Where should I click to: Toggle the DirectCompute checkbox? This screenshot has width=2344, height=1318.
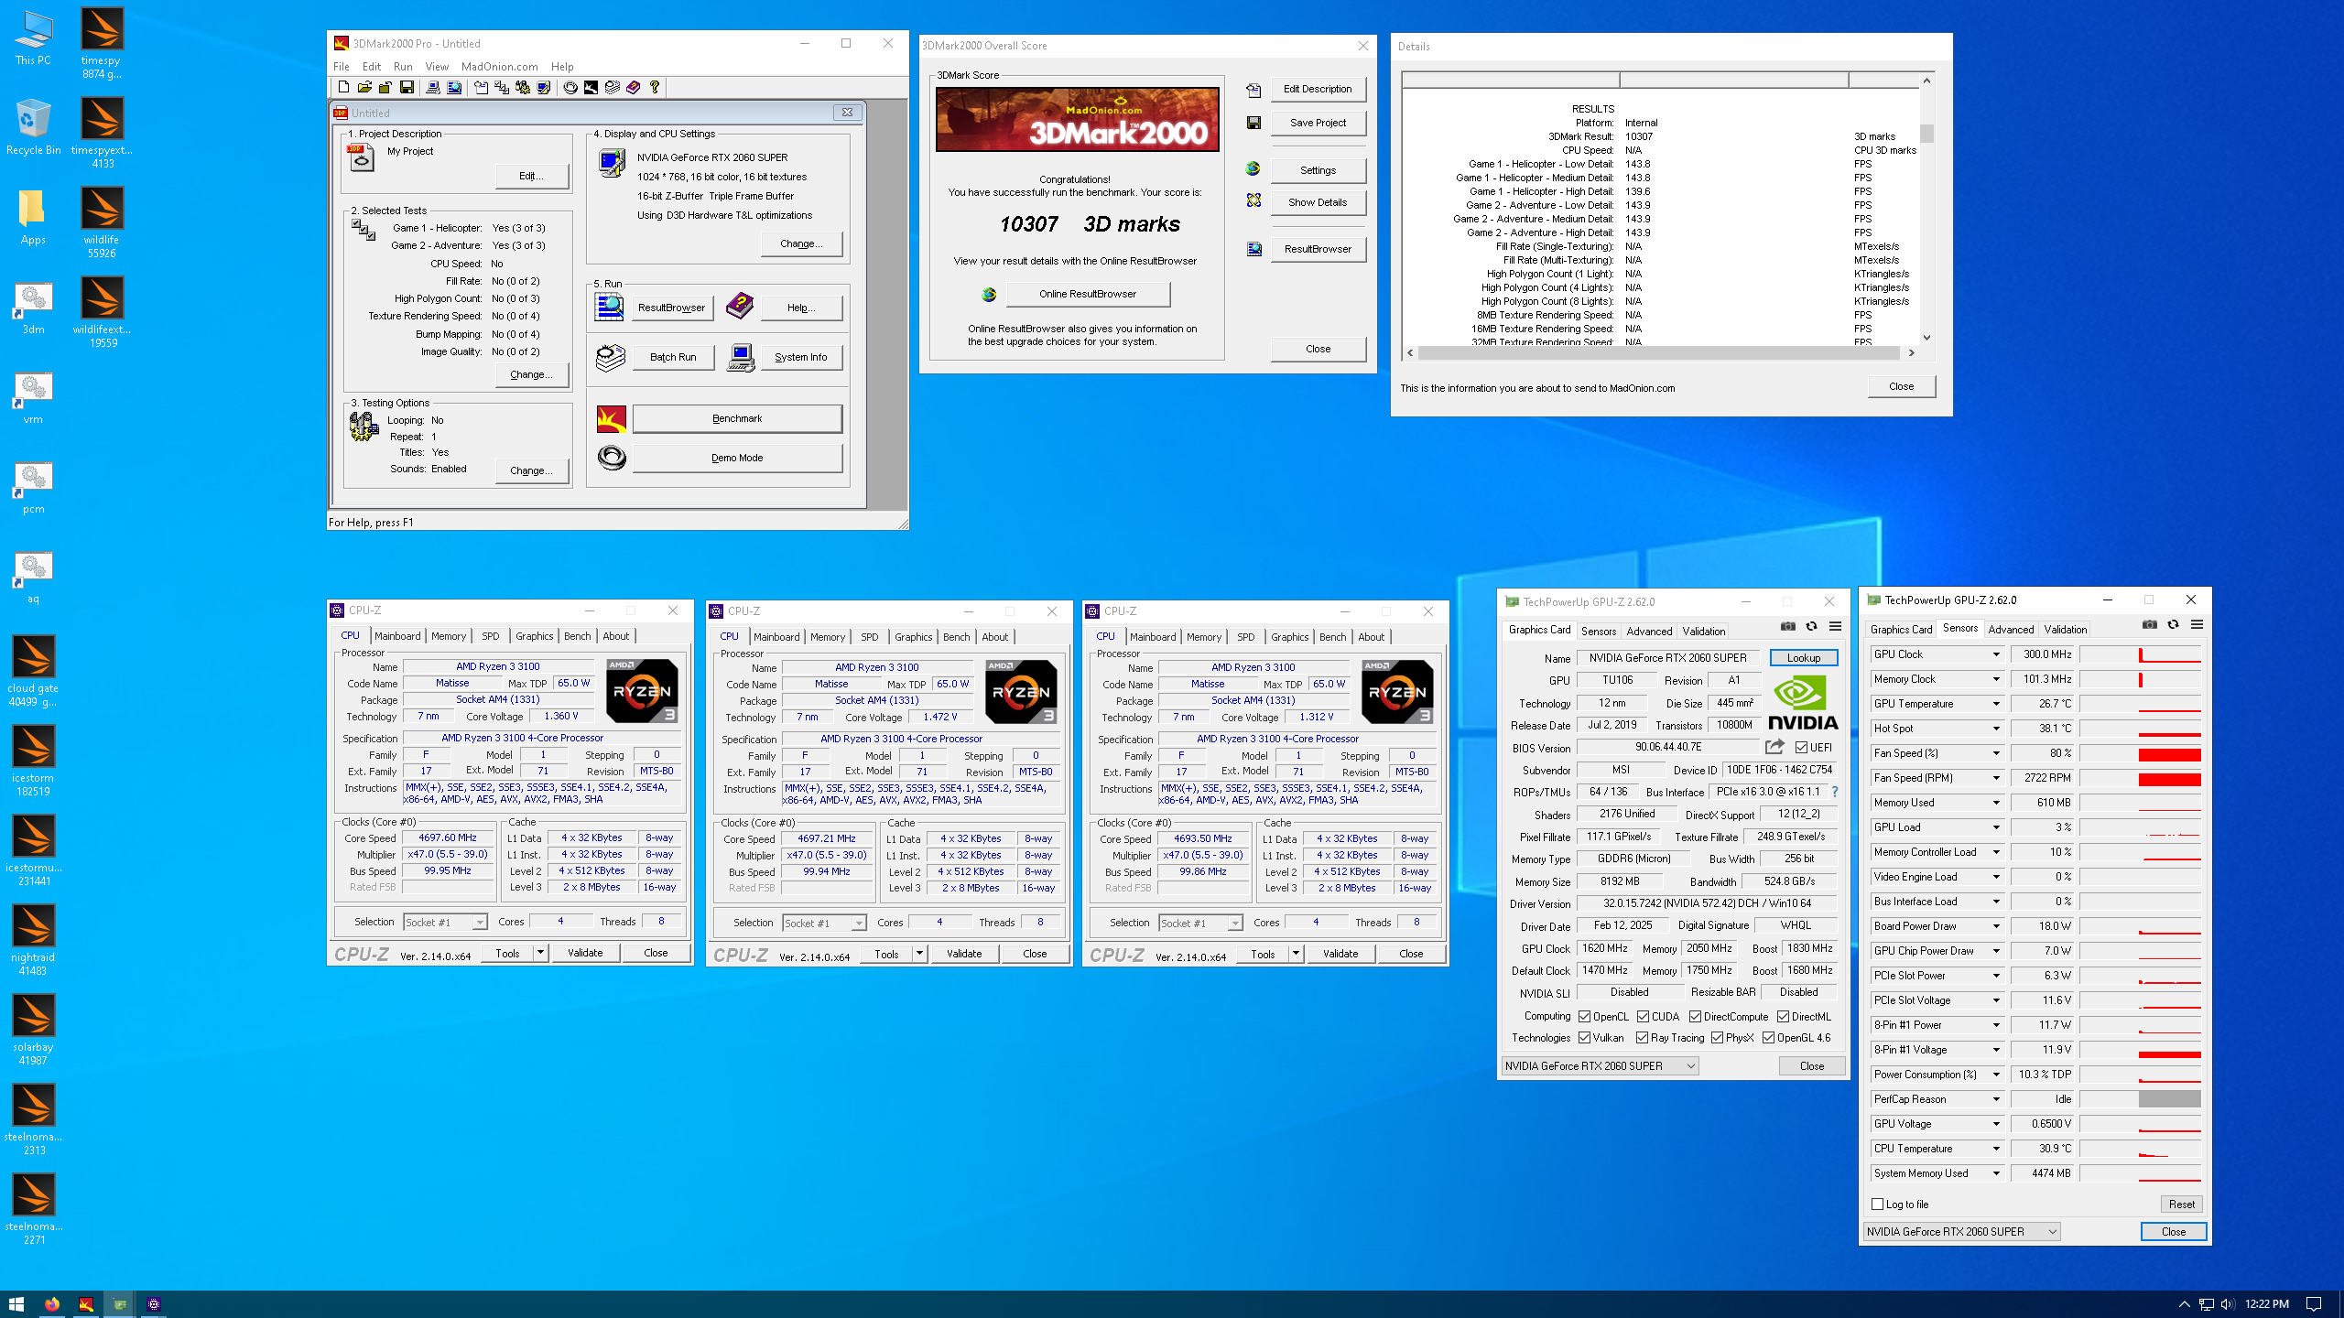point(1695,1017)
